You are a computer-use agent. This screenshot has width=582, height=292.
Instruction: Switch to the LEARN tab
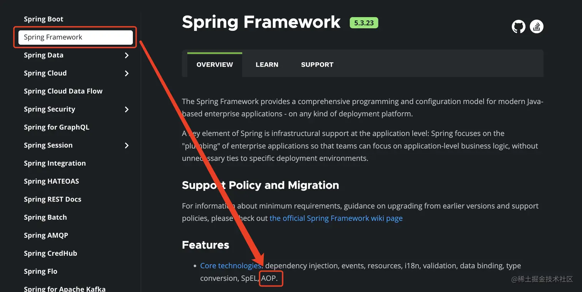267,65
